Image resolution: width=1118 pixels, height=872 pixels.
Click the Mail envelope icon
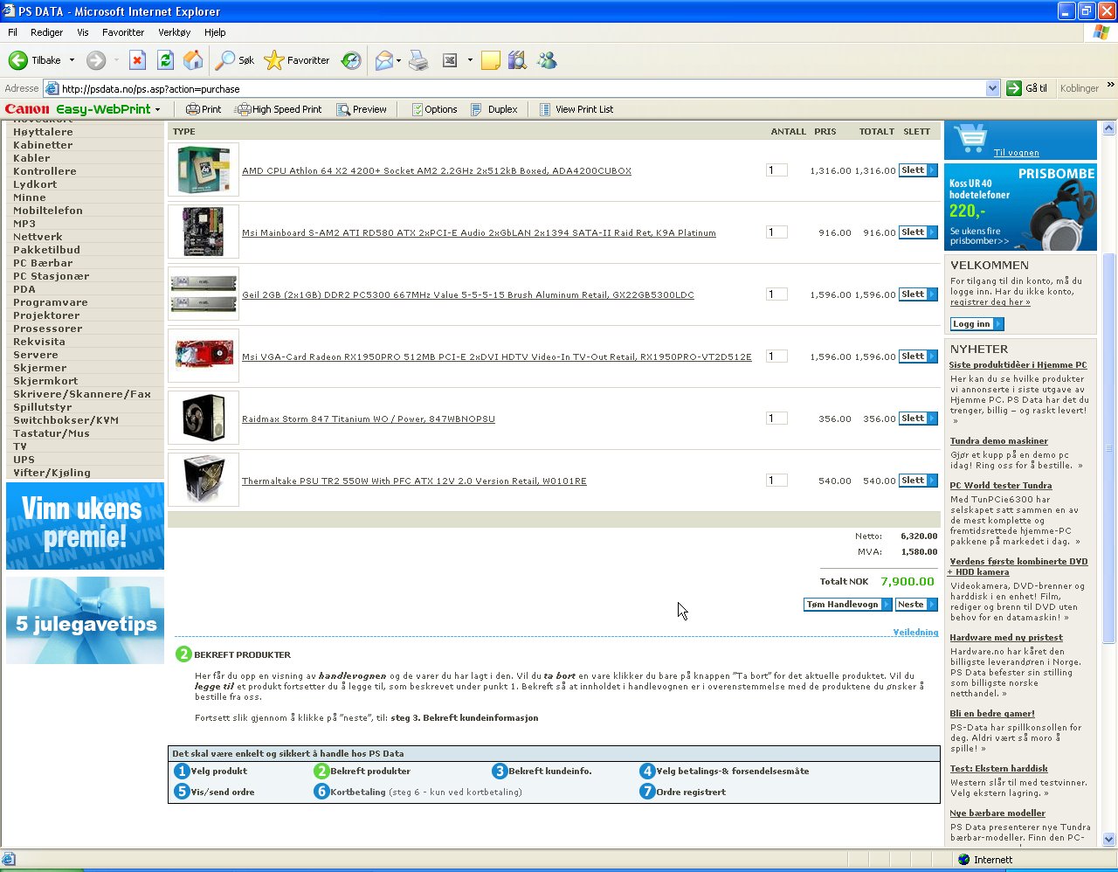pyautogui.click(x=383, y=60)
